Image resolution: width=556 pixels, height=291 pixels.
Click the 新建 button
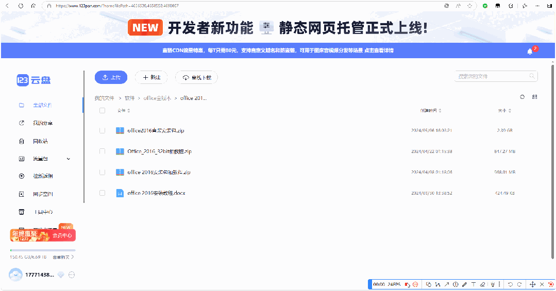151,77
